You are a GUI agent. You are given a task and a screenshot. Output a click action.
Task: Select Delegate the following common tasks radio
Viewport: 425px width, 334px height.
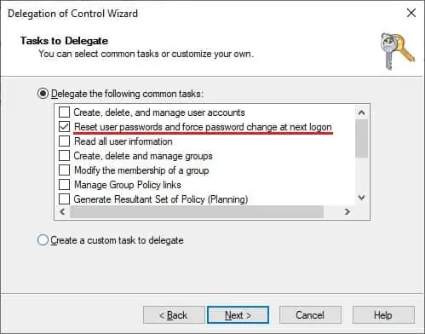tap(43, 94)
